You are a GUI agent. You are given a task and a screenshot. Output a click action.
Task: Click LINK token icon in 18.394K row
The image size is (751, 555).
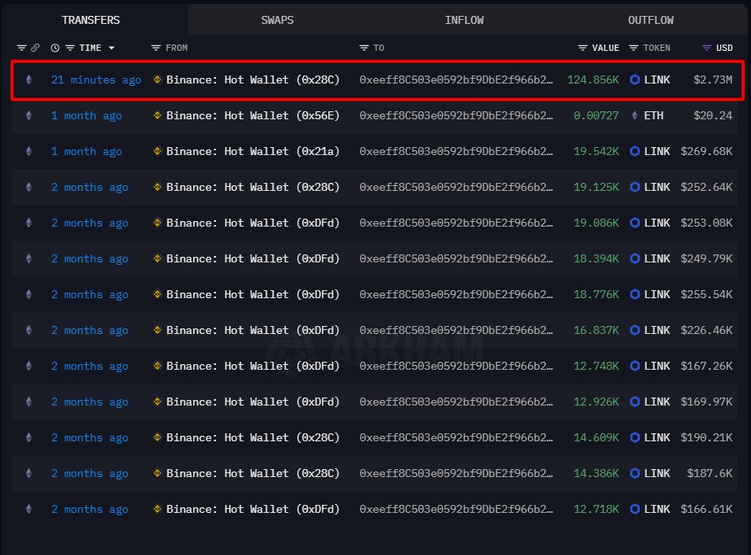pos(635,258)
